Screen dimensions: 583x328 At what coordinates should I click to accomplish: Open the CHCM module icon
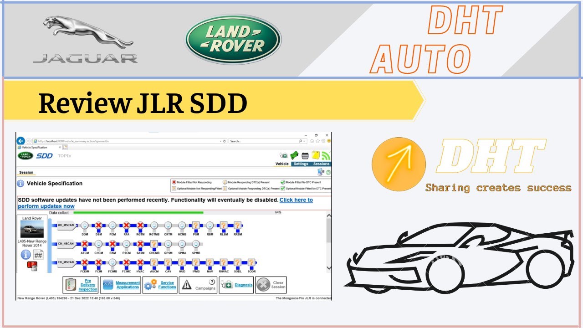(x=98, y=244)
